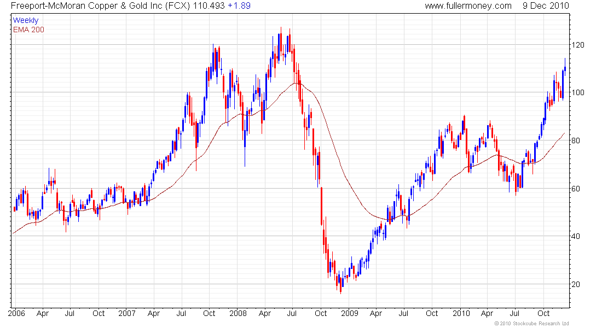This screenshot has width=602, height=328.
Task: Click the chart title Freeport-McMoran Copper & Gold Inc (FCX)
Action: pos(101,6)
